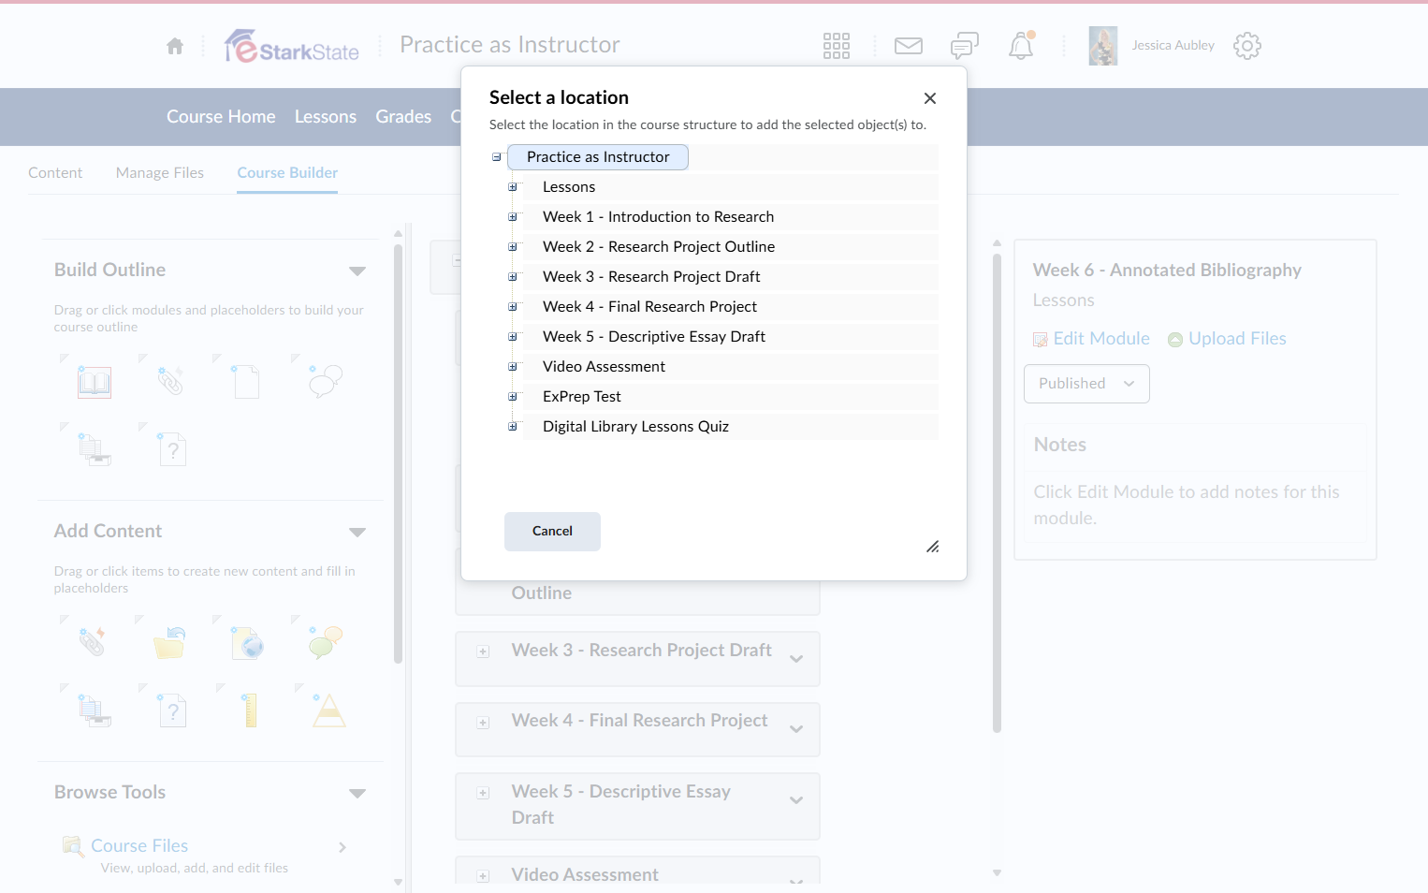Open message alerts envelope icon
1428x893 pixels.
(x=909, y=46)
